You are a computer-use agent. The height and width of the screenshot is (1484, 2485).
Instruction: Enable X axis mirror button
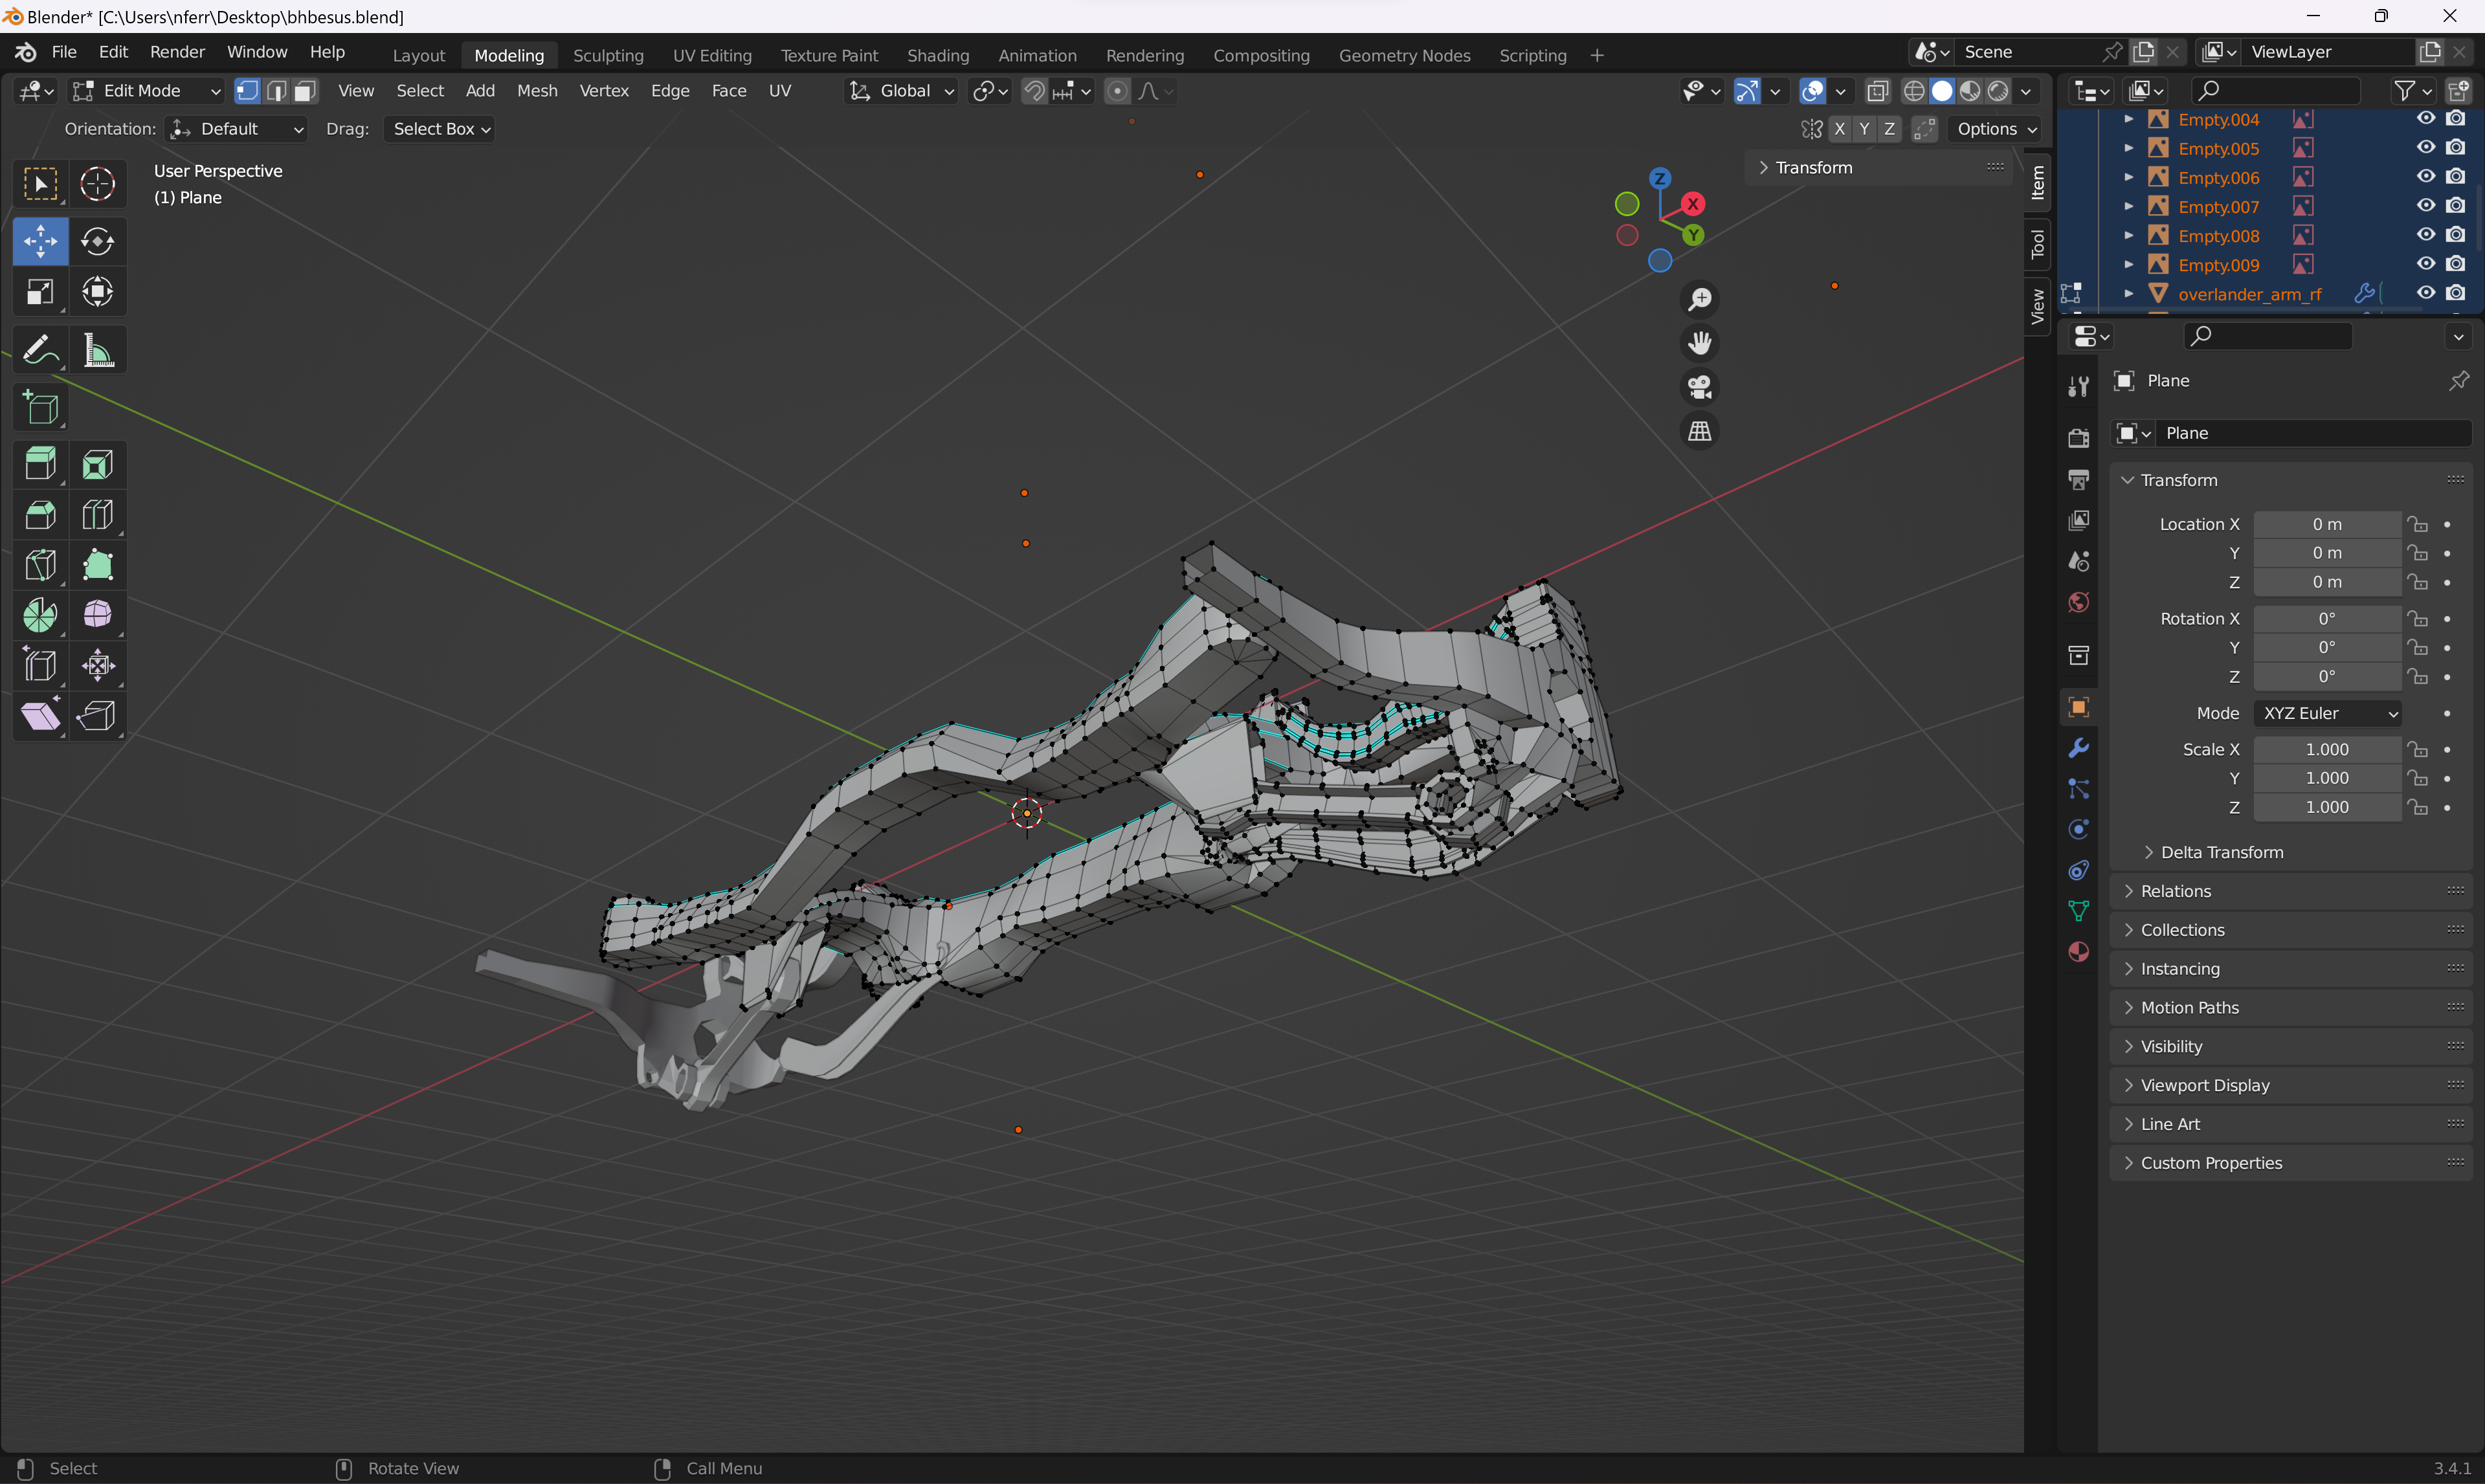click(1839, 129)
